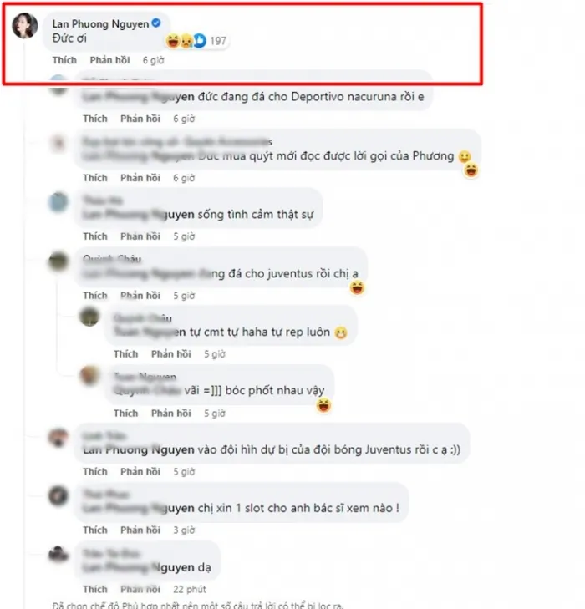Open the 22 phút timestamp on the last reply
This screenshot has width=585, height=609.
[190, 589]
